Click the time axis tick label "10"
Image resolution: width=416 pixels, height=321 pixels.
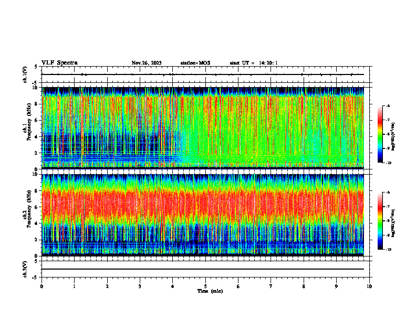point(369,286)
